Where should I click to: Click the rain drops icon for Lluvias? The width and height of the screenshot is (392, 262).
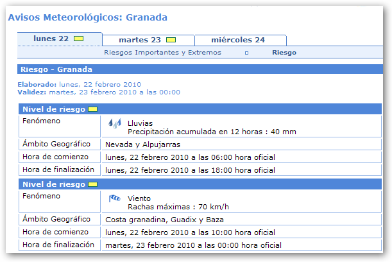[114, 123]
